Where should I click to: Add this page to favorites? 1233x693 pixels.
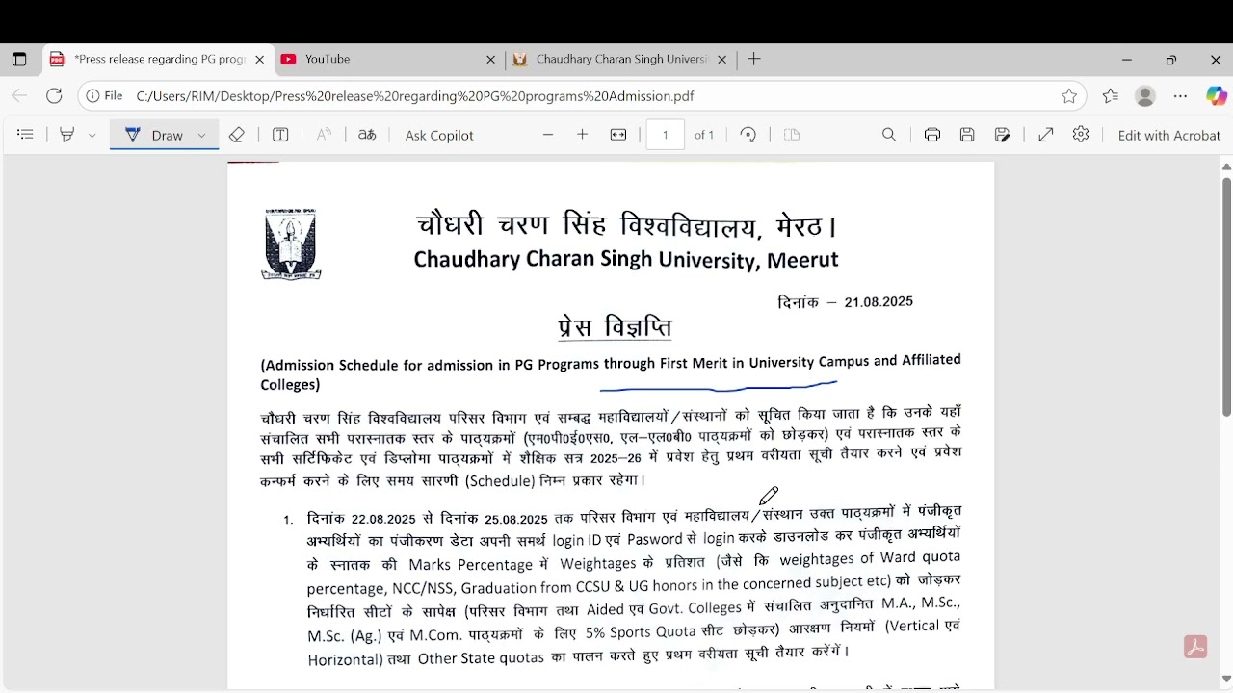point(1069,96)
